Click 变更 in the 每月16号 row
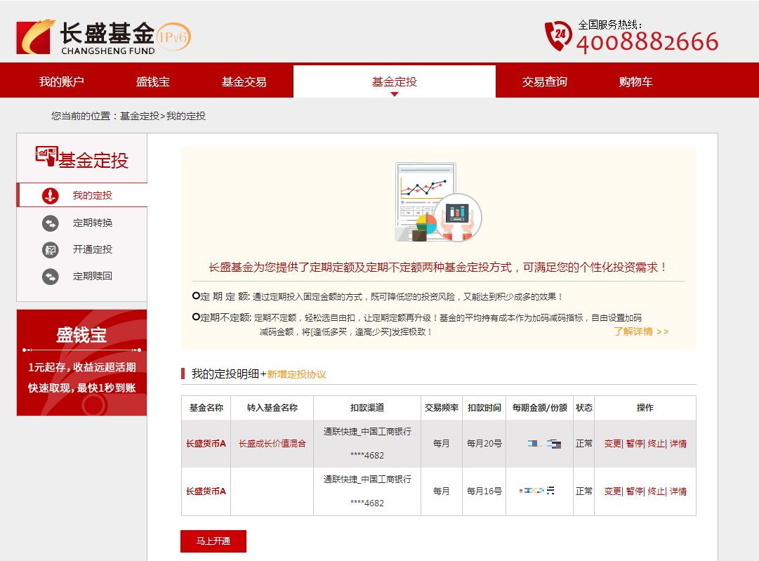759x561 pixels. (x=612, y=491)
